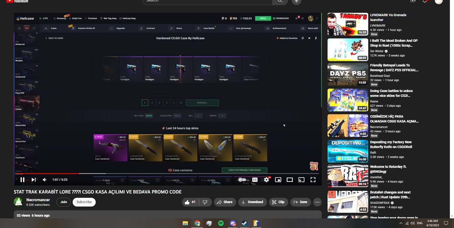Screen dimensions: 454x228
Task: Open the CS:GO taskbar icon
Action: pyautogui.click(x=256, y=223)
